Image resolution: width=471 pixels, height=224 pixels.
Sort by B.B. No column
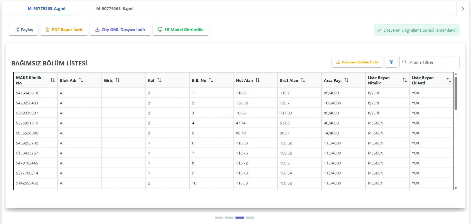pos(211,80)
